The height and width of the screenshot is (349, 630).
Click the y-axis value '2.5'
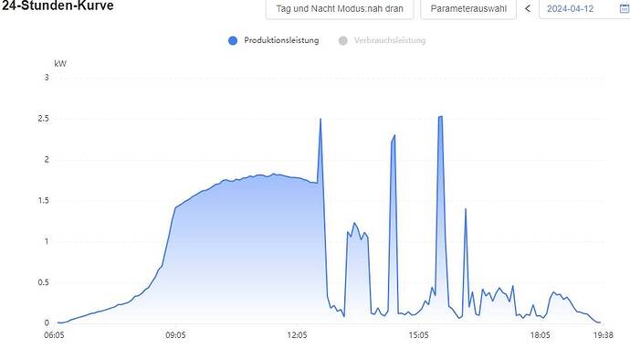44,119
